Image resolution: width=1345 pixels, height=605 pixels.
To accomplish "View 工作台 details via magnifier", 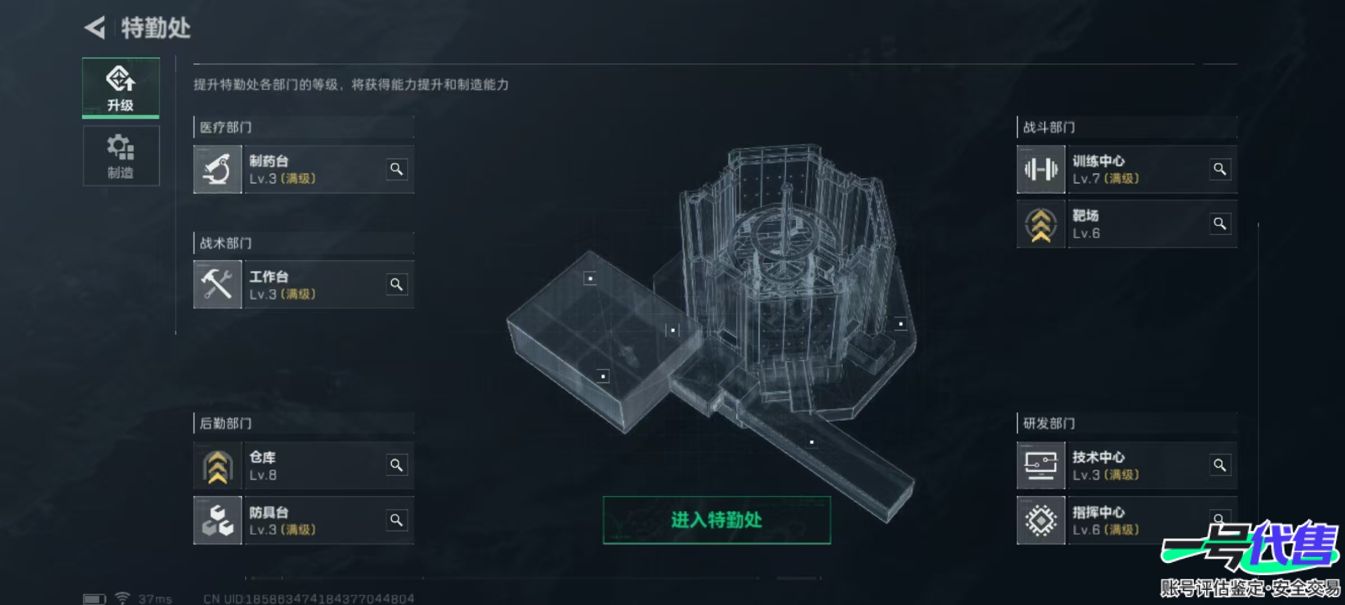I will point(397,285).
